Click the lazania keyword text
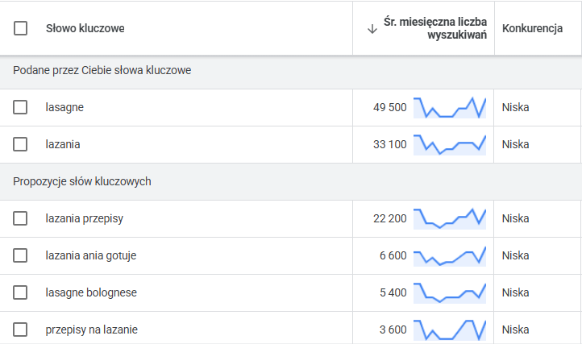The height and width of the screenshot is (344, 582). click(x=63, y=144)
